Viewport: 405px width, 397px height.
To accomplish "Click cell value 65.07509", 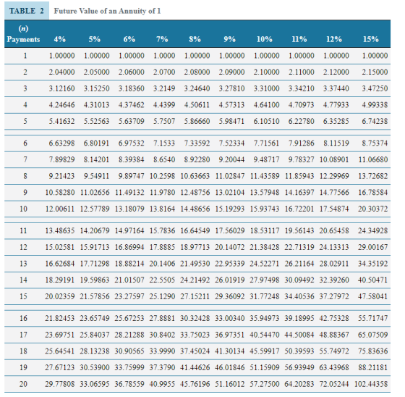I will coord(372,335).
